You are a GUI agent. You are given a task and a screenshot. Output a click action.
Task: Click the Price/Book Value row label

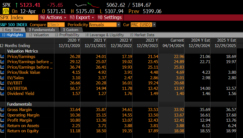click(24, 72)
